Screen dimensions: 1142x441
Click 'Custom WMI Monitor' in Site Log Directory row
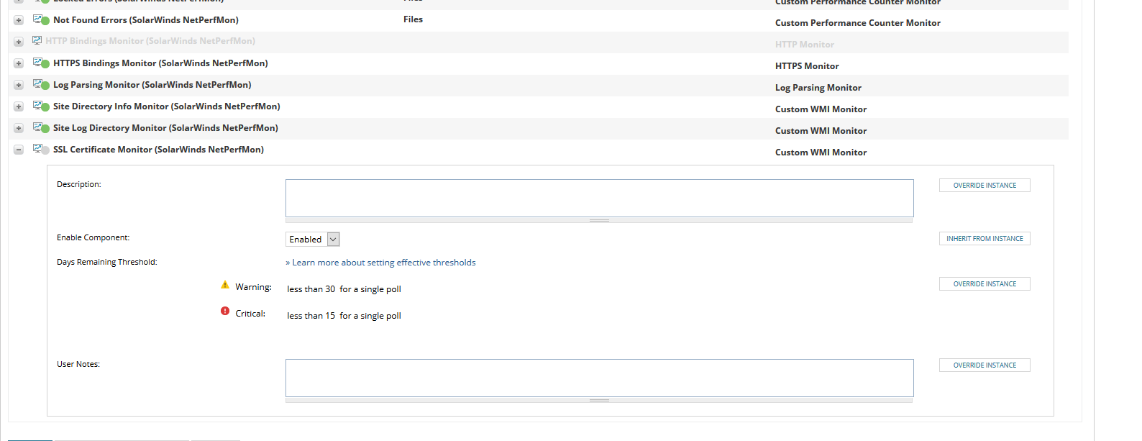(821, 131)
